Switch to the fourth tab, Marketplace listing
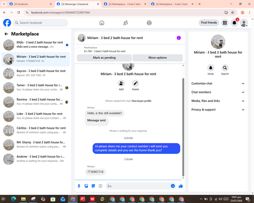 coord(172,4)
